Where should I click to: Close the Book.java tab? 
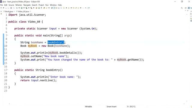pyautogui.click(x=14, y=11)
